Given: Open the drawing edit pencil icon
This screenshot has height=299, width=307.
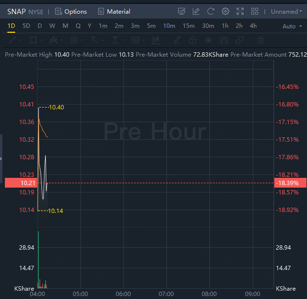Looking at the screenshot, I should 196,11.
